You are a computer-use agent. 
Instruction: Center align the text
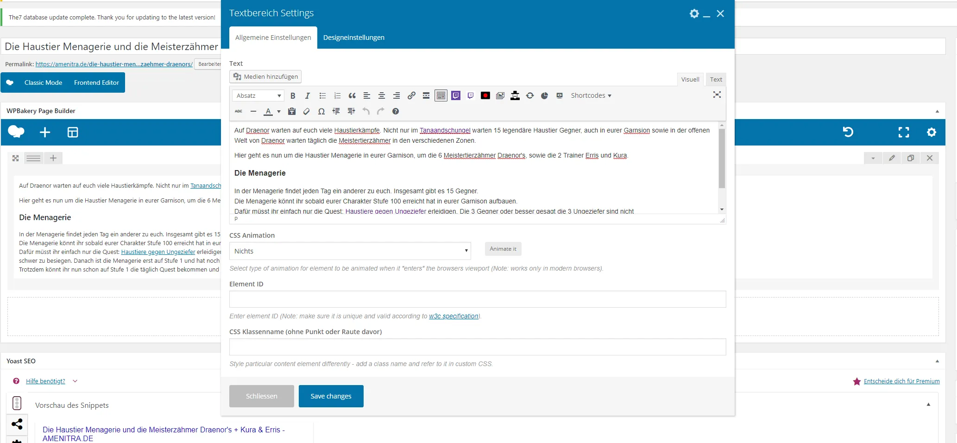click(x=382, y=95)
